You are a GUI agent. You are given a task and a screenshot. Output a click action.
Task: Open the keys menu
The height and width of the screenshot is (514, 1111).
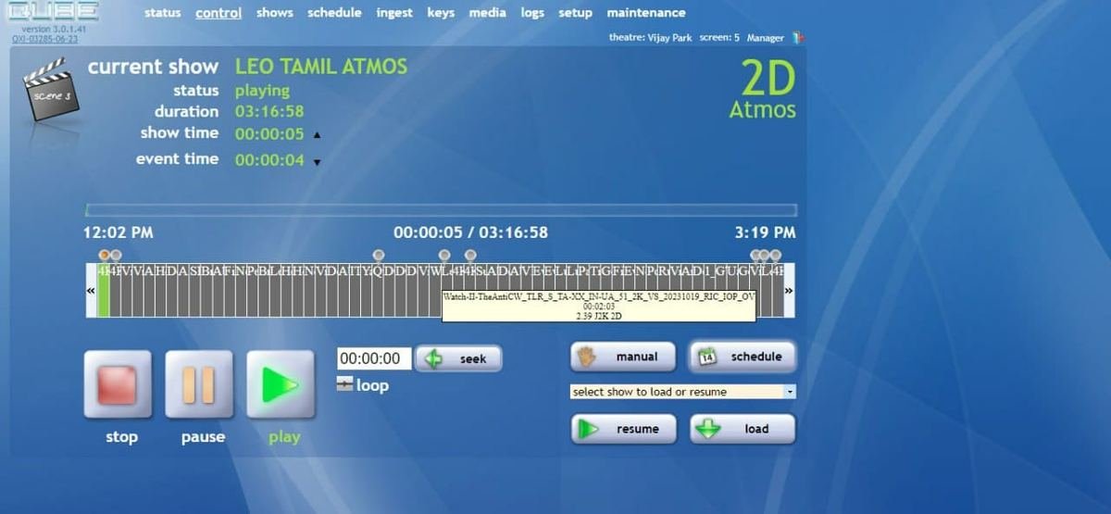[441, 13]
